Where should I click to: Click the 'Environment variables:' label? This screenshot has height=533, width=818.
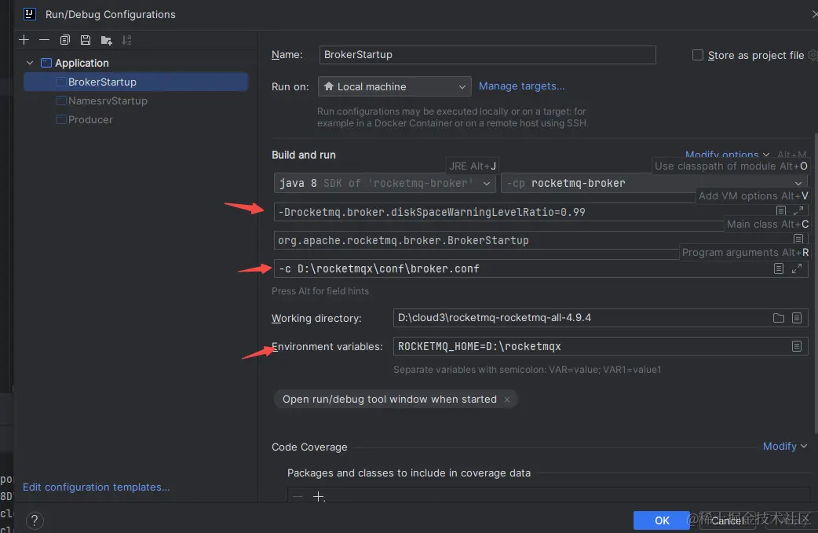pyautogui.click(x=327, y=346)
